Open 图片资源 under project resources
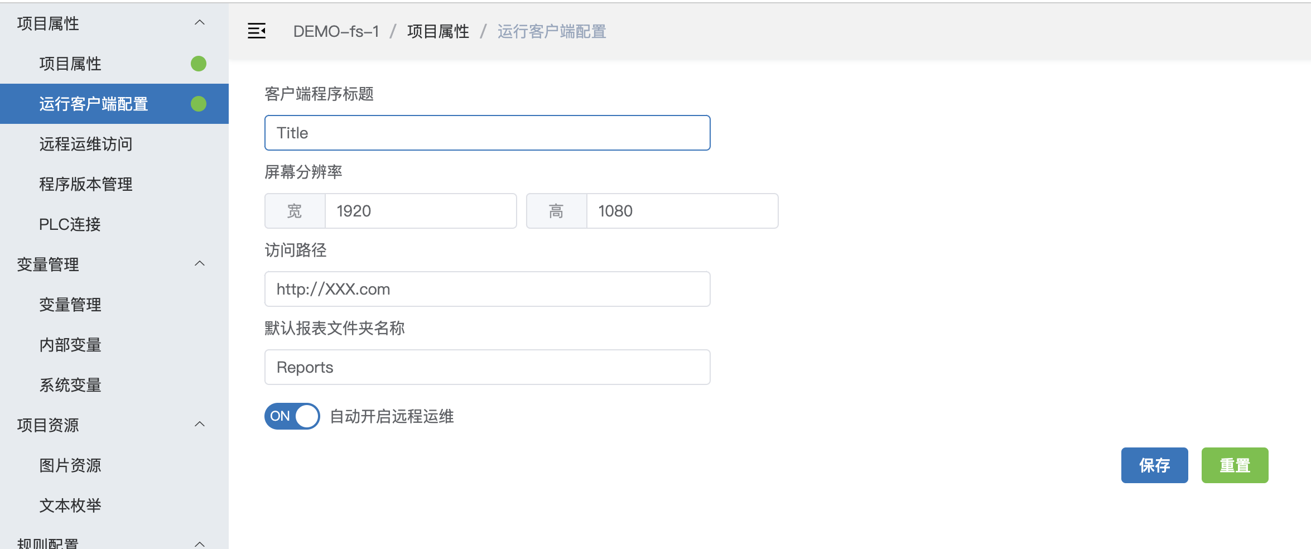Image resolution: width=1311 pixels, height=549 pixels. click(70, 465)
